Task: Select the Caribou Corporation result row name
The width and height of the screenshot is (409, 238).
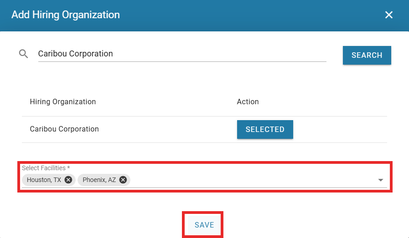Action: [x=64, y=129]
